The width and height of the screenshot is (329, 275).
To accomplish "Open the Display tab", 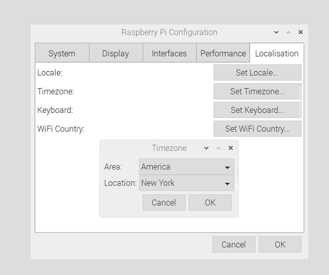I will click(116, 53).
